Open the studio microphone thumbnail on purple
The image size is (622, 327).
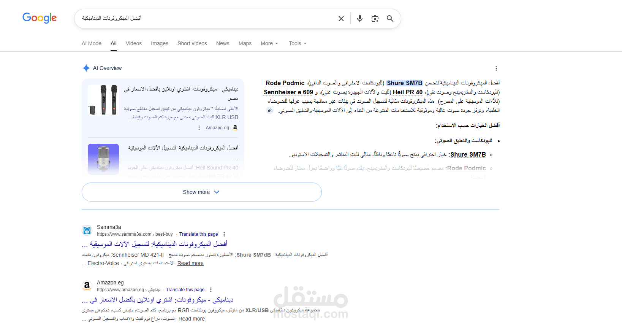coord(103,159)
